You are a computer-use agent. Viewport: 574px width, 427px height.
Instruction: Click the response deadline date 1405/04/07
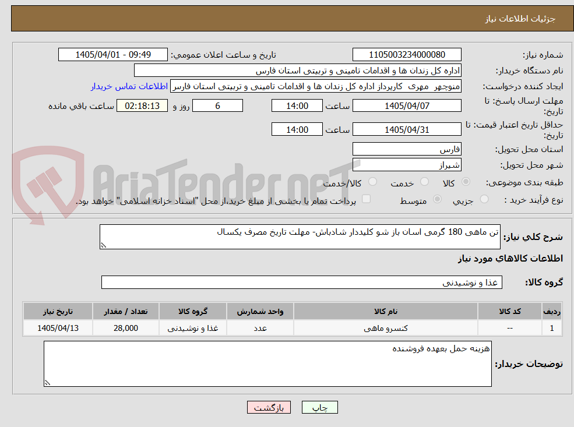click(407, 106)
